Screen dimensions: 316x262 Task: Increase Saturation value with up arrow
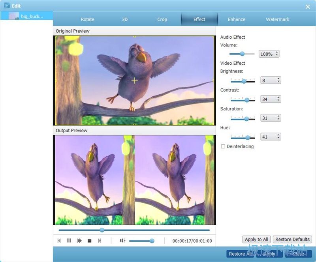(278, 116)
